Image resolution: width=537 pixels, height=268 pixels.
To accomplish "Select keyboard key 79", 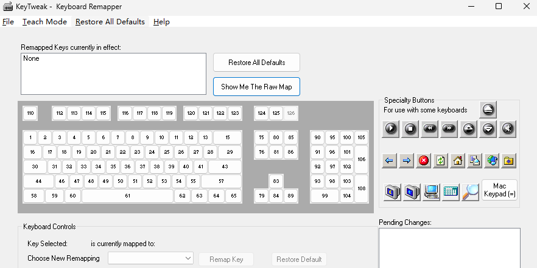I will click(262, 196).
